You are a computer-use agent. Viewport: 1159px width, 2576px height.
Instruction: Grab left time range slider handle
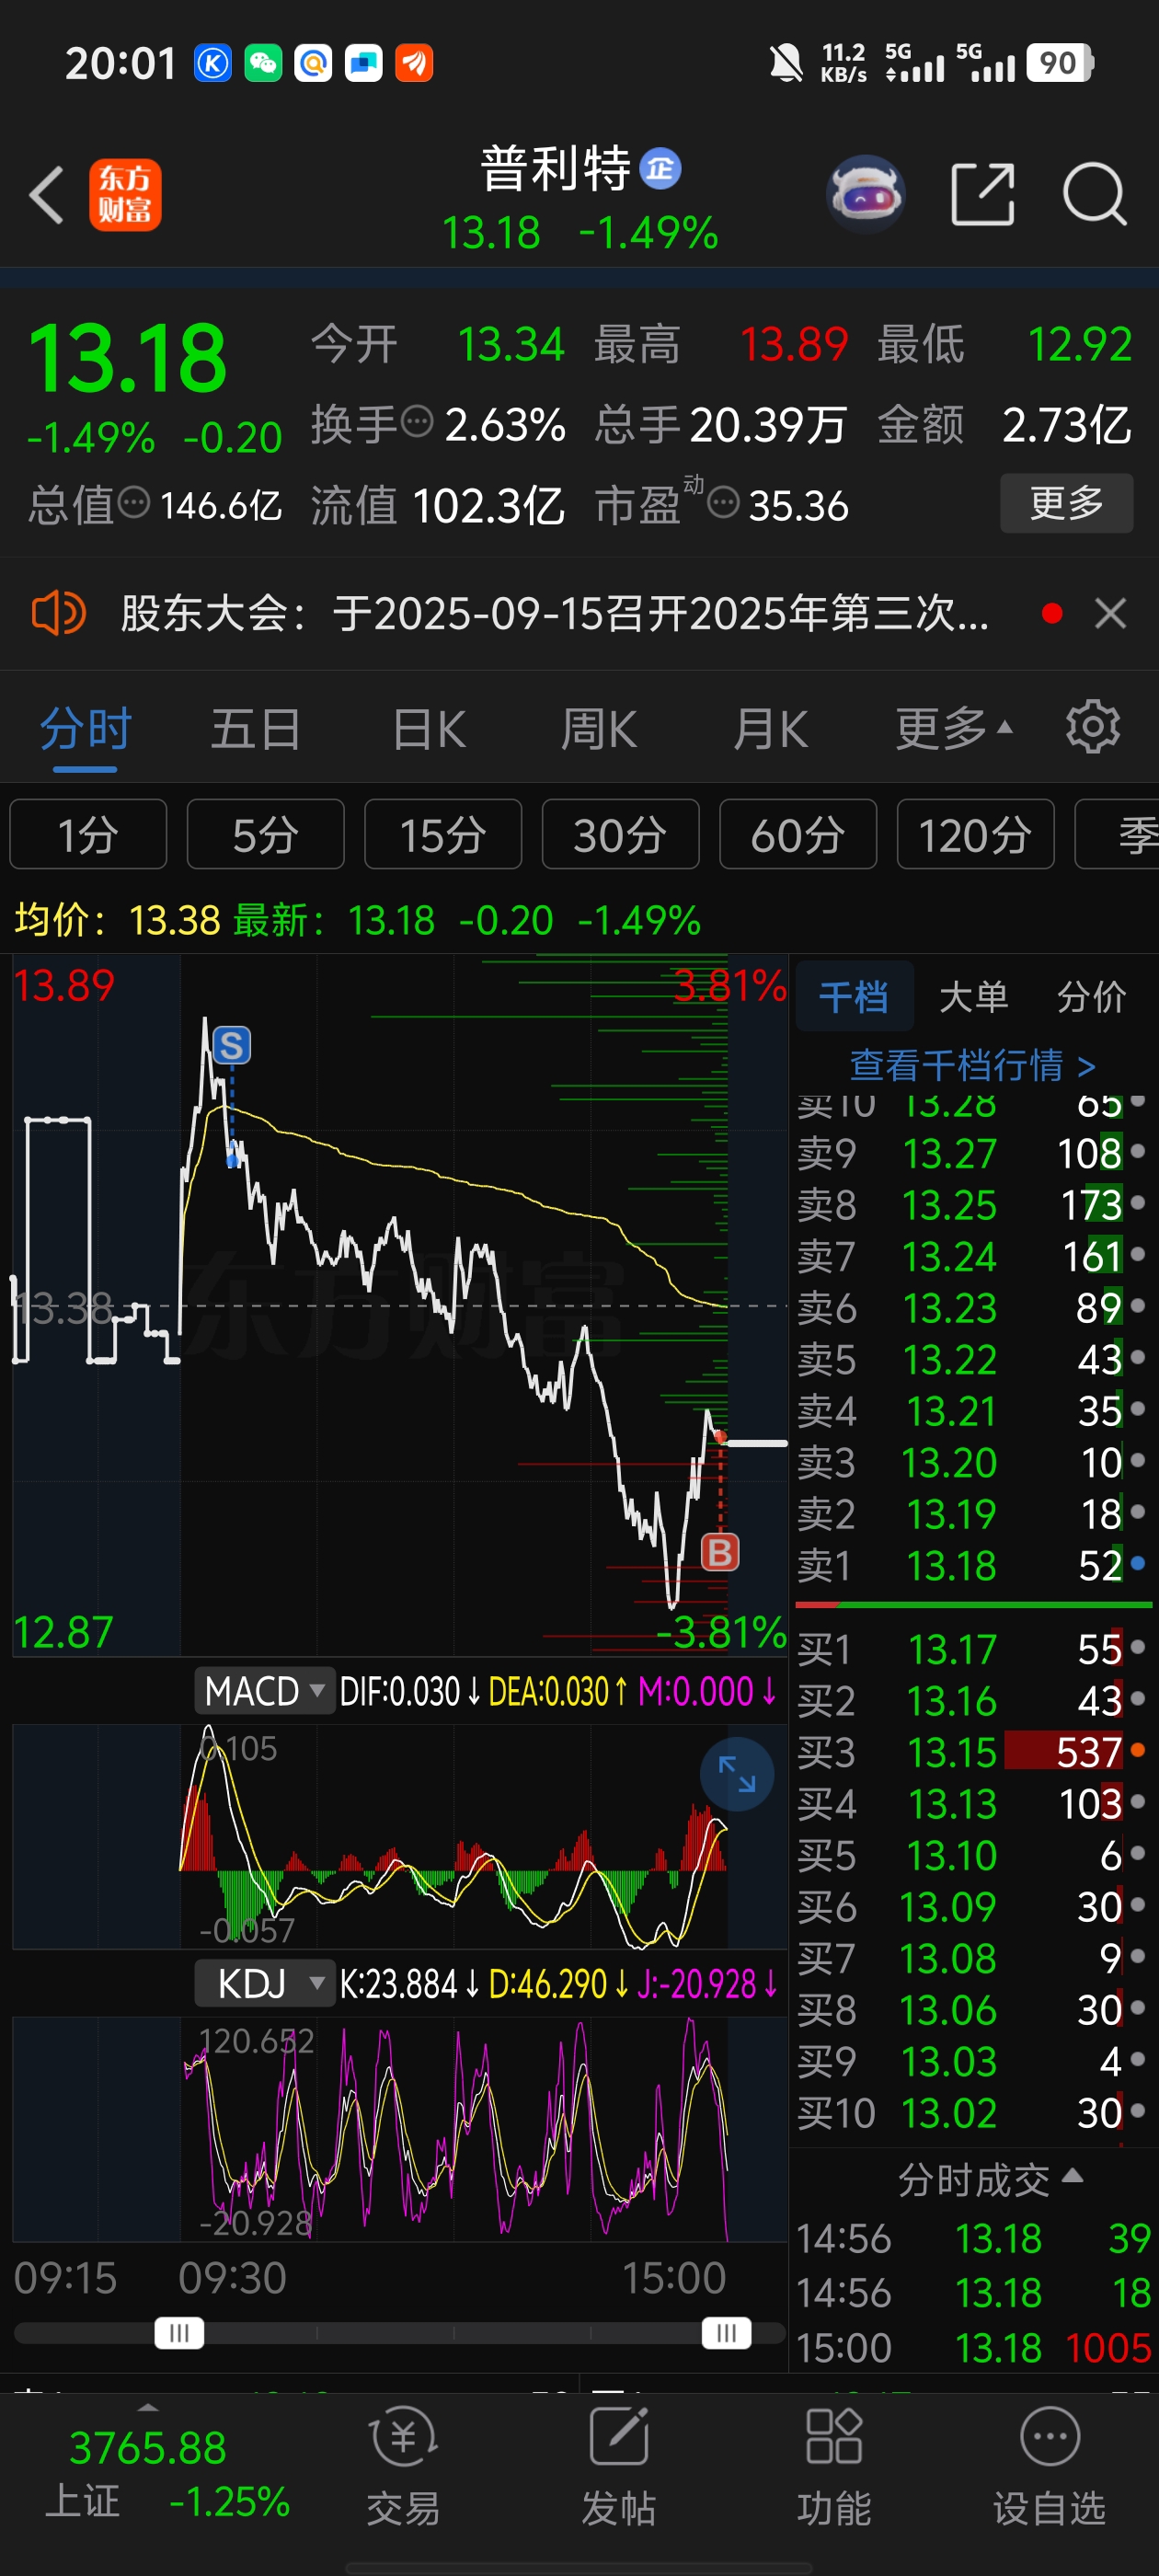pos(179,2333)
